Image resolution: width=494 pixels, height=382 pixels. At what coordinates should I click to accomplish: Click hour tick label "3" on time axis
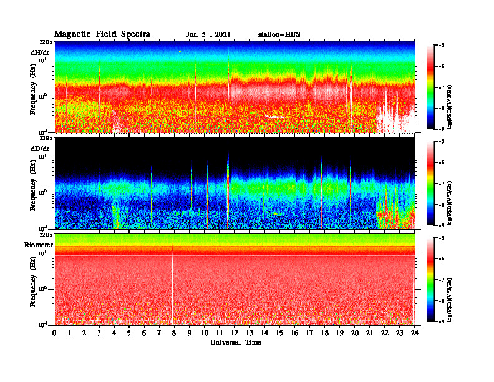point(99,333)
